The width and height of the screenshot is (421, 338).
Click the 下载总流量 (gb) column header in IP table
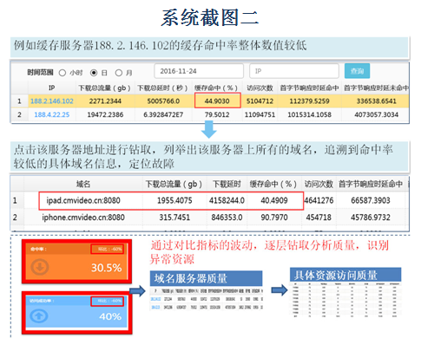pos(105,88)
